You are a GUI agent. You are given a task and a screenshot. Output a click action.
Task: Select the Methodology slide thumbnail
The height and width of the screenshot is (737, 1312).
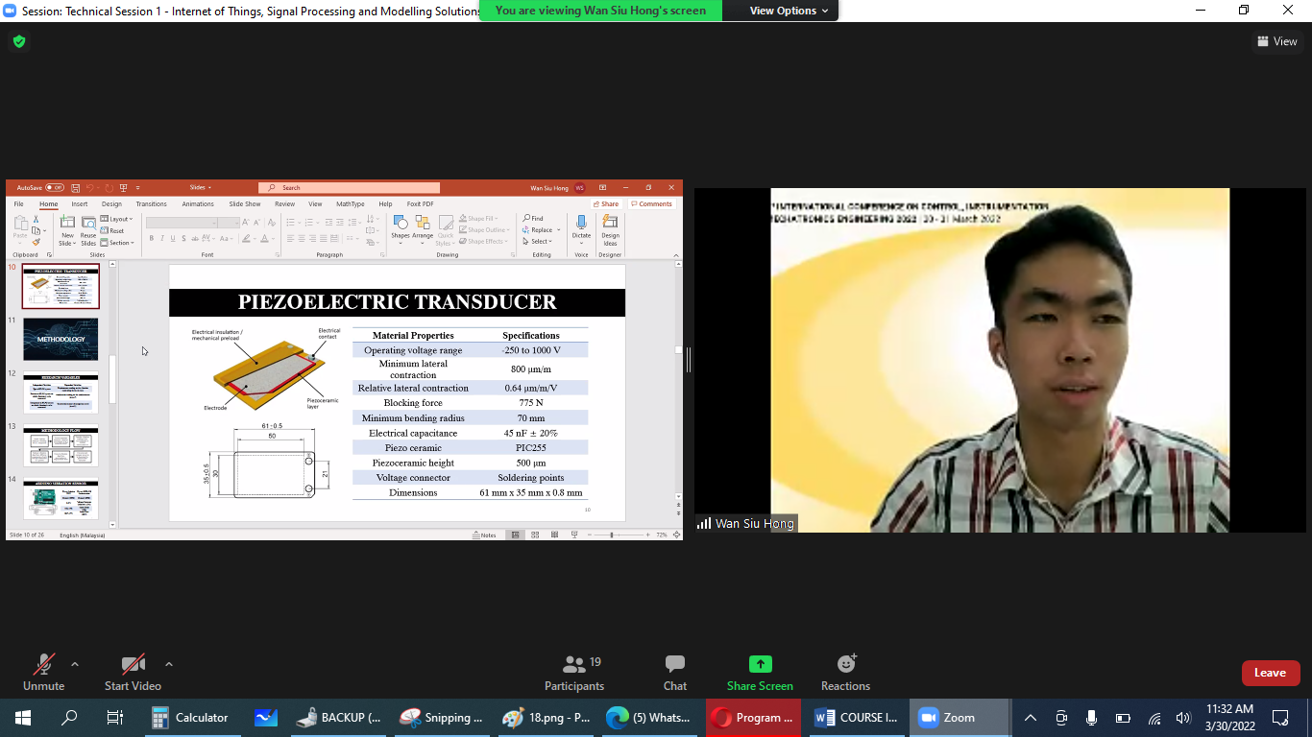pos(61,340)
